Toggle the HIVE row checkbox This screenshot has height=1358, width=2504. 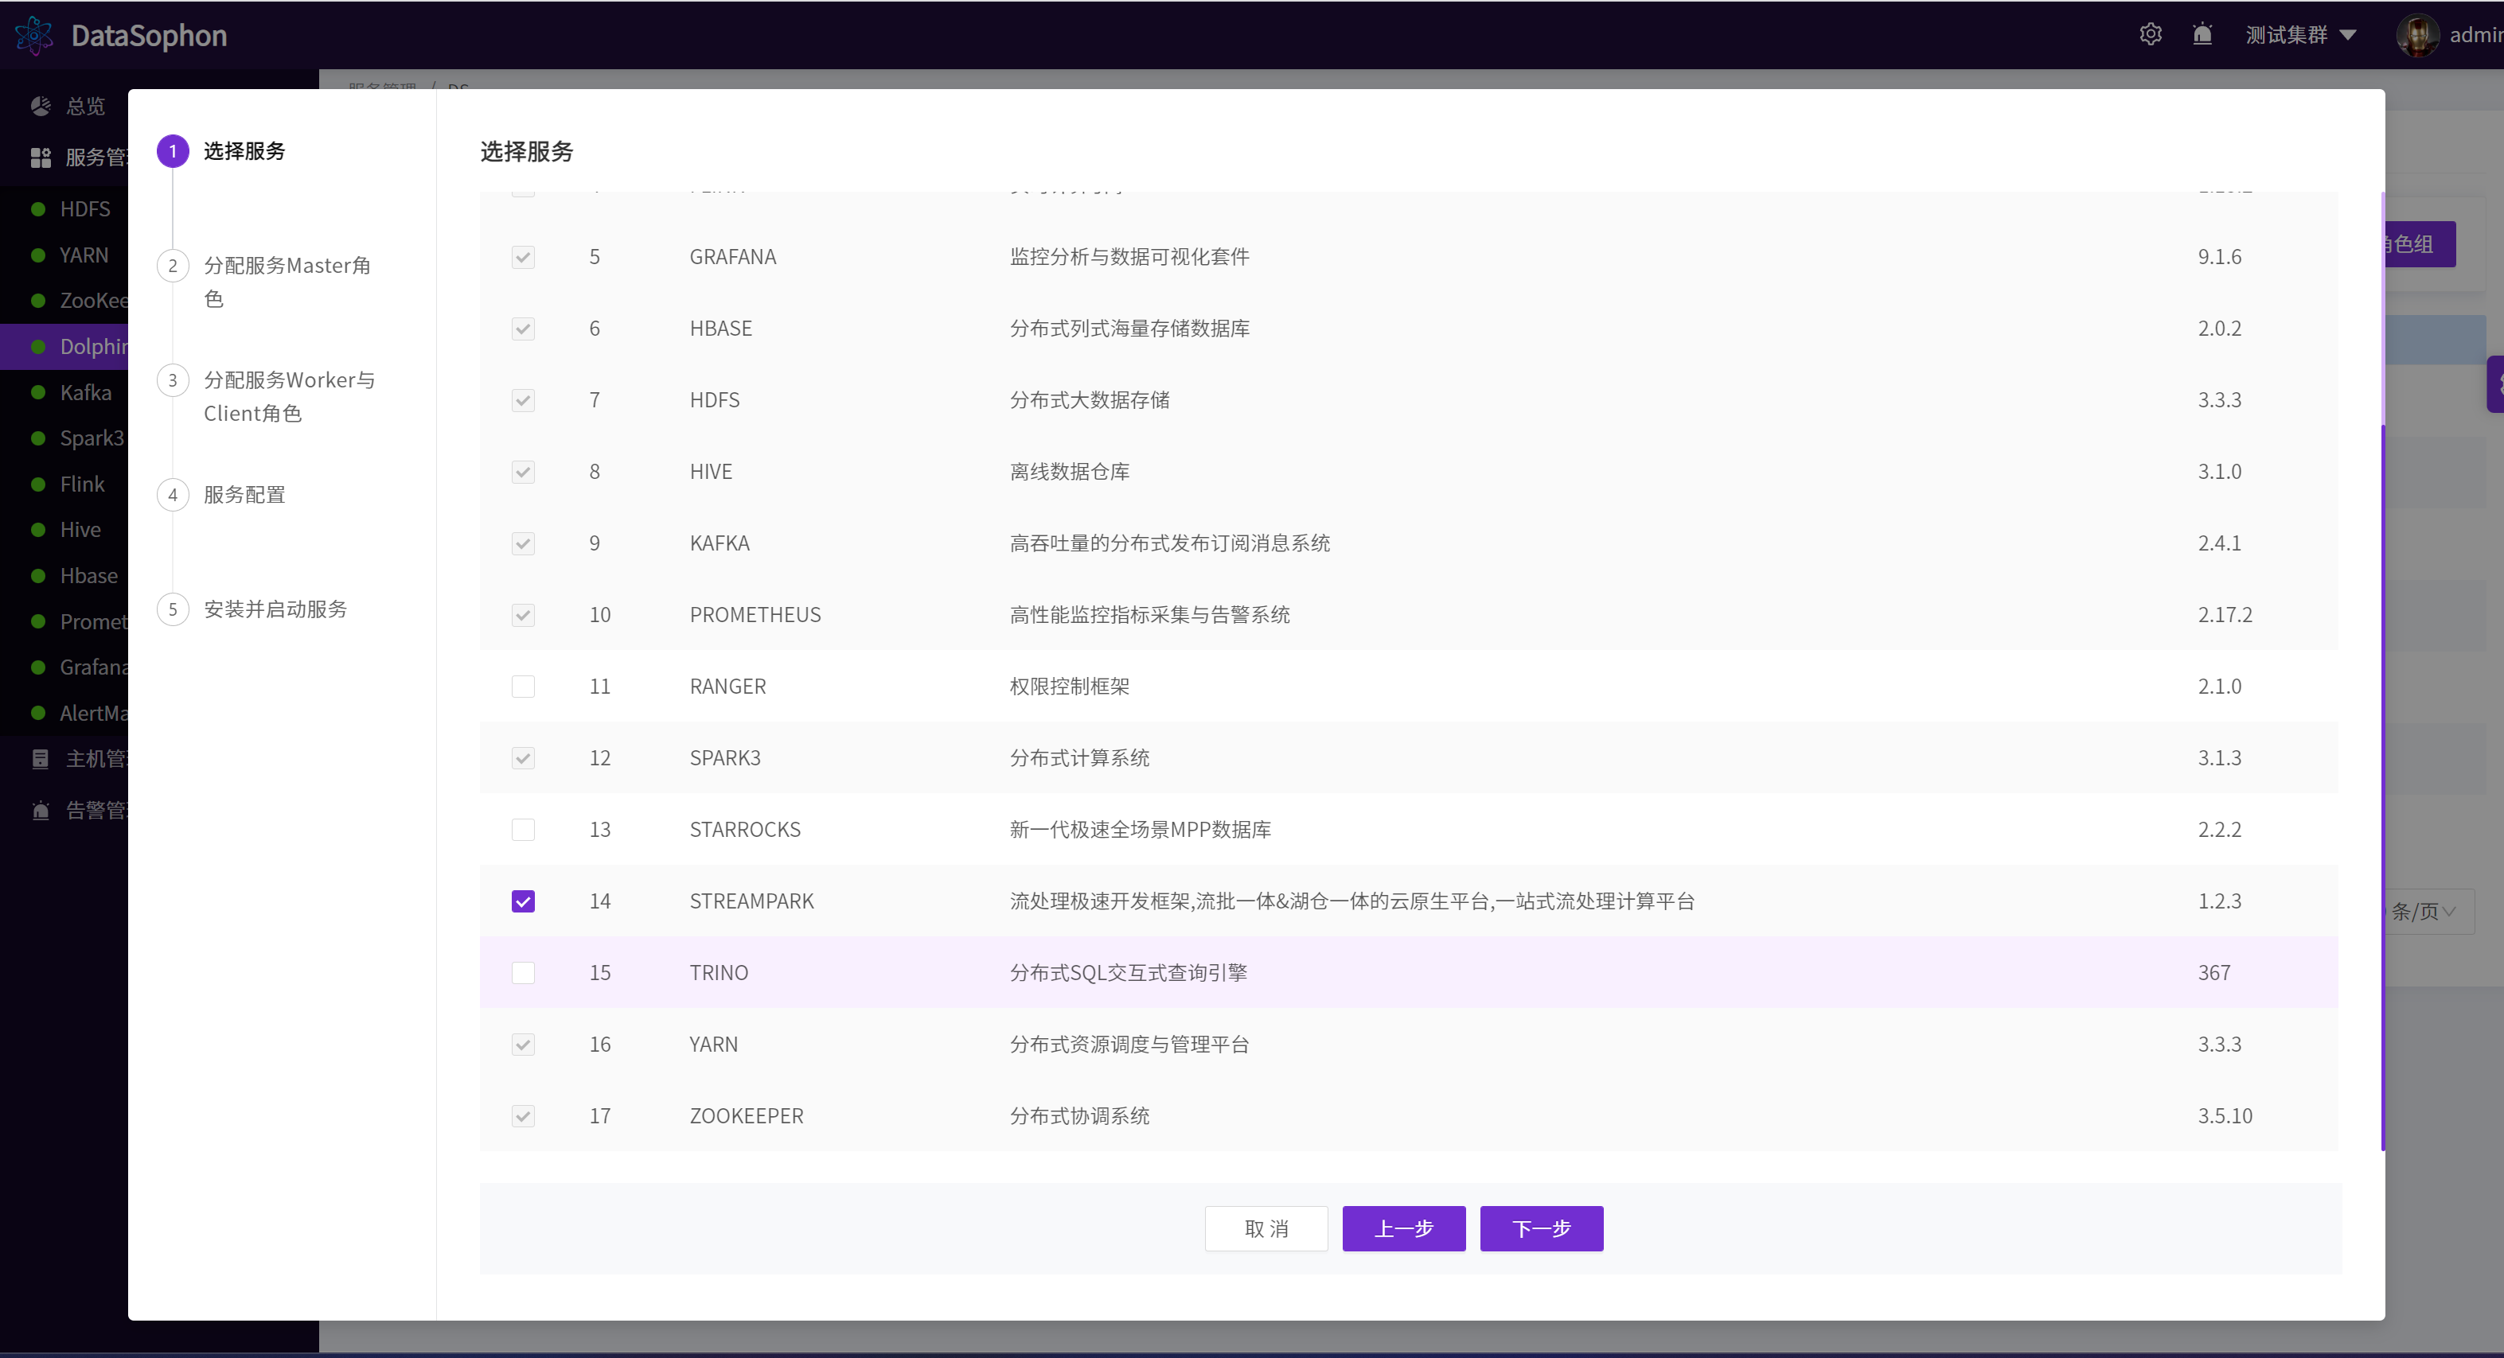tap(523, 471)
